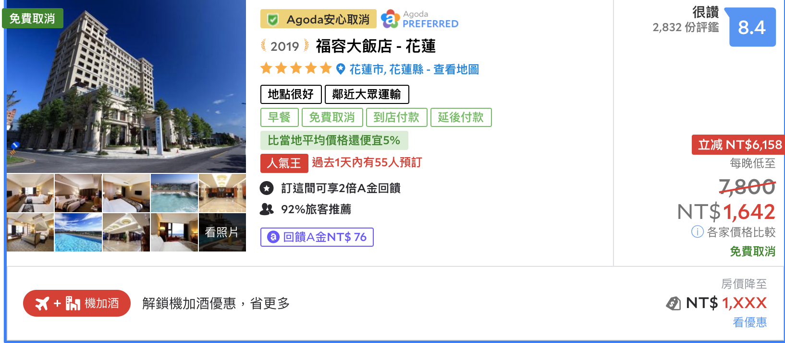The width and height of the screenshot is (785, 343).
Task: Click the 免費取消 banner on hotel photo
Action: pyautogui.click(x=33, y=19)
